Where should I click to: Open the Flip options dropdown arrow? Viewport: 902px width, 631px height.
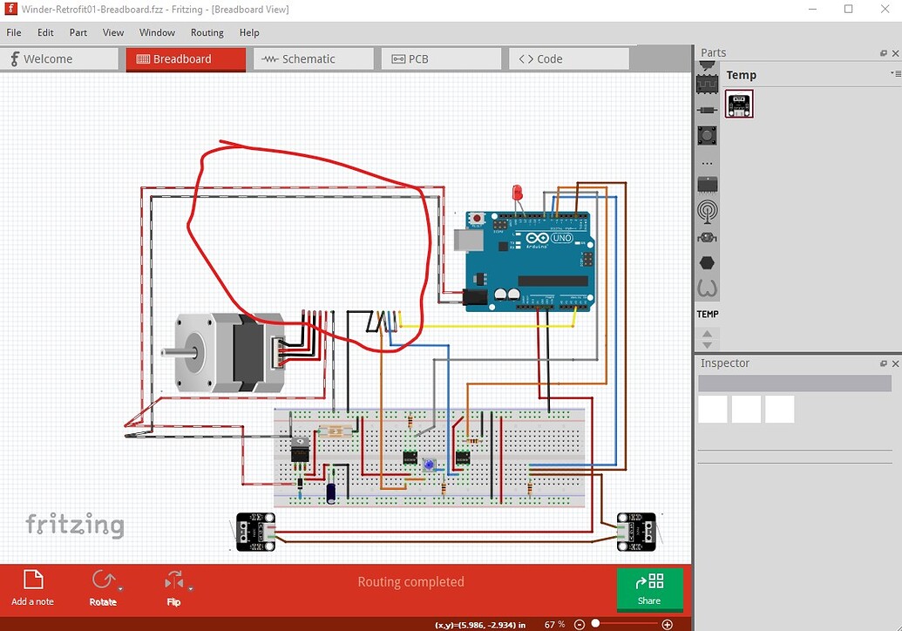tap(190, 589)
